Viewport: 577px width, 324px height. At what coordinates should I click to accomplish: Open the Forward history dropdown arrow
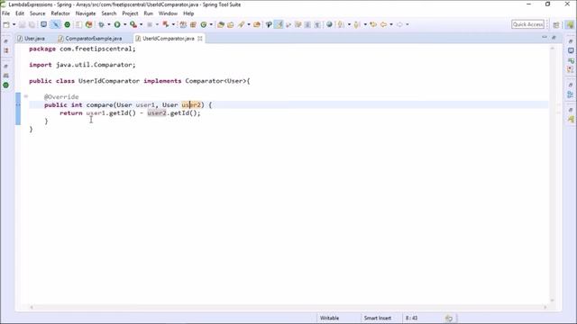pos(408,24)
